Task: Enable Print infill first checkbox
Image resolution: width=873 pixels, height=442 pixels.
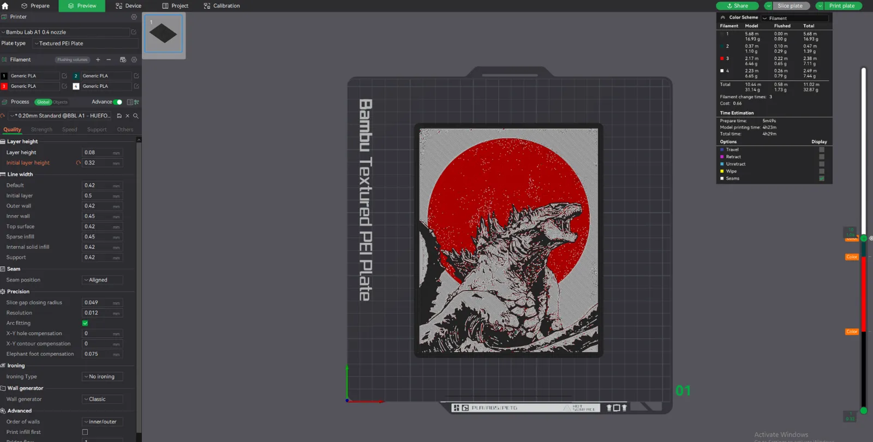Action: [x=85, y=432]
